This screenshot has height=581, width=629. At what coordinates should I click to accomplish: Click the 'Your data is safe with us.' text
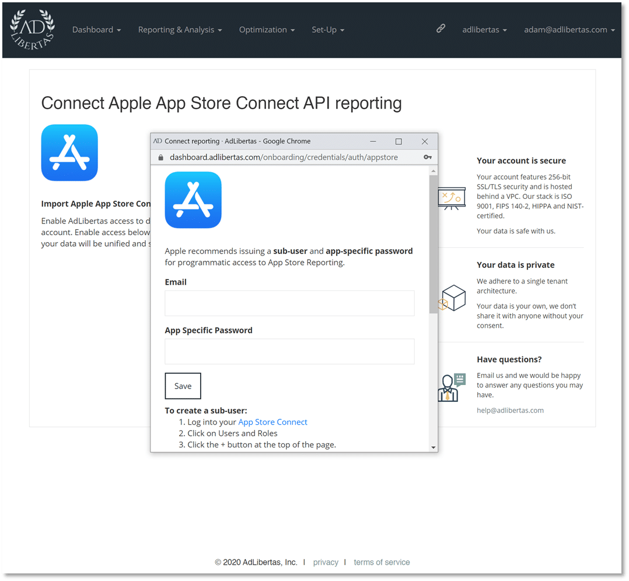[x=516, y=231]
